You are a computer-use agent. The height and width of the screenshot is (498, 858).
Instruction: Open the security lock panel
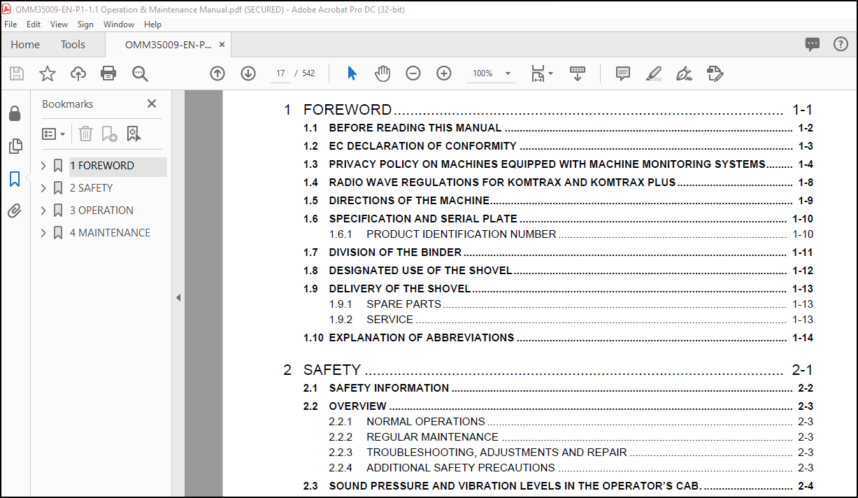pos(15,114)
